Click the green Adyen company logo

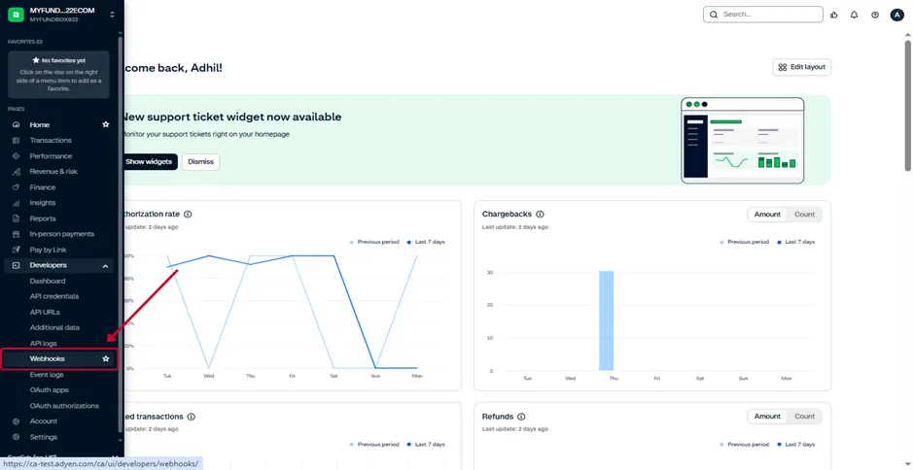click(16, 15)
